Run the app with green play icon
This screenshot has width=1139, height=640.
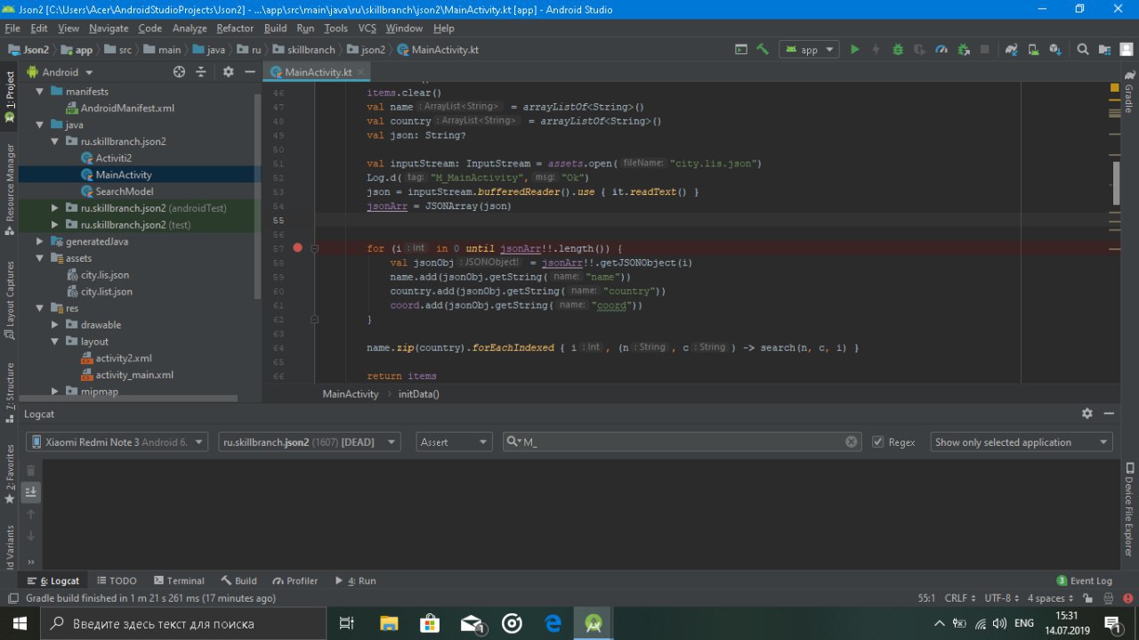click(855, 50)
